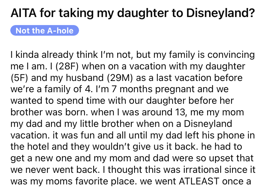266x187 pixels.
Task: Click the opening line 'I kinda already think I'm not'
Action: coord(71,55)
